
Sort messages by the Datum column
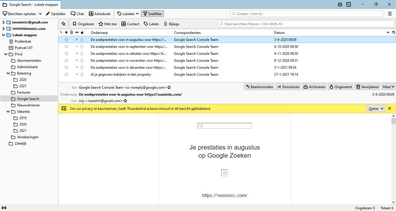(332, 32)
